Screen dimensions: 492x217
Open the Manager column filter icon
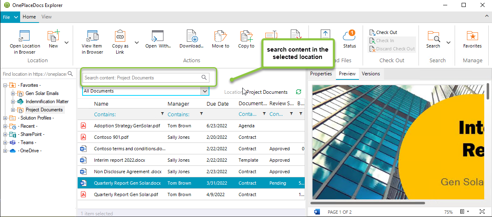(x=202, y=113)
